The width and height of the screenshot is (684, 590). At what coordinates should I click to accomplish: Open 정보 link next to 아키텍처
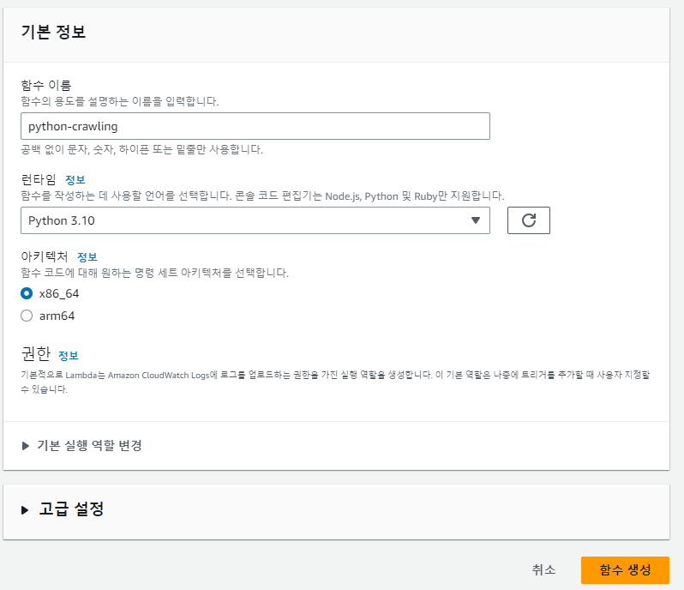(x=87, y=257)
